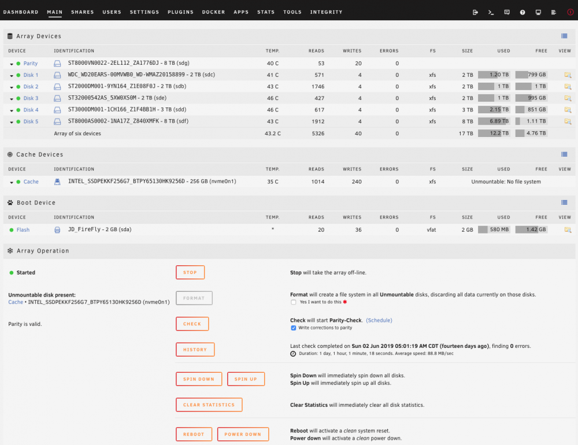Open the Disk 2 dropdown arrow
This screenshot has height=445, width=578.
pos(12,87)
